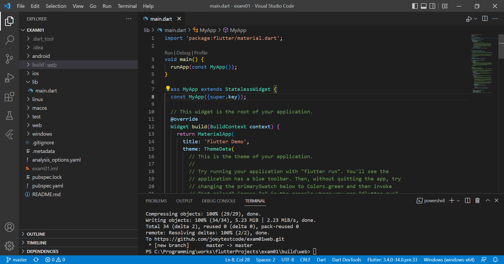
Task: Switch to the OUTPUT tab
Action: click(x=184, y=201)
